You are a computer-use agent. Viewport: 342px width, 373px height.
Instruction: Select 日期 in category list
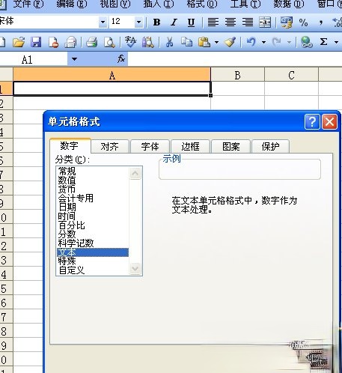pyautogui.click(x=67, y=207)
